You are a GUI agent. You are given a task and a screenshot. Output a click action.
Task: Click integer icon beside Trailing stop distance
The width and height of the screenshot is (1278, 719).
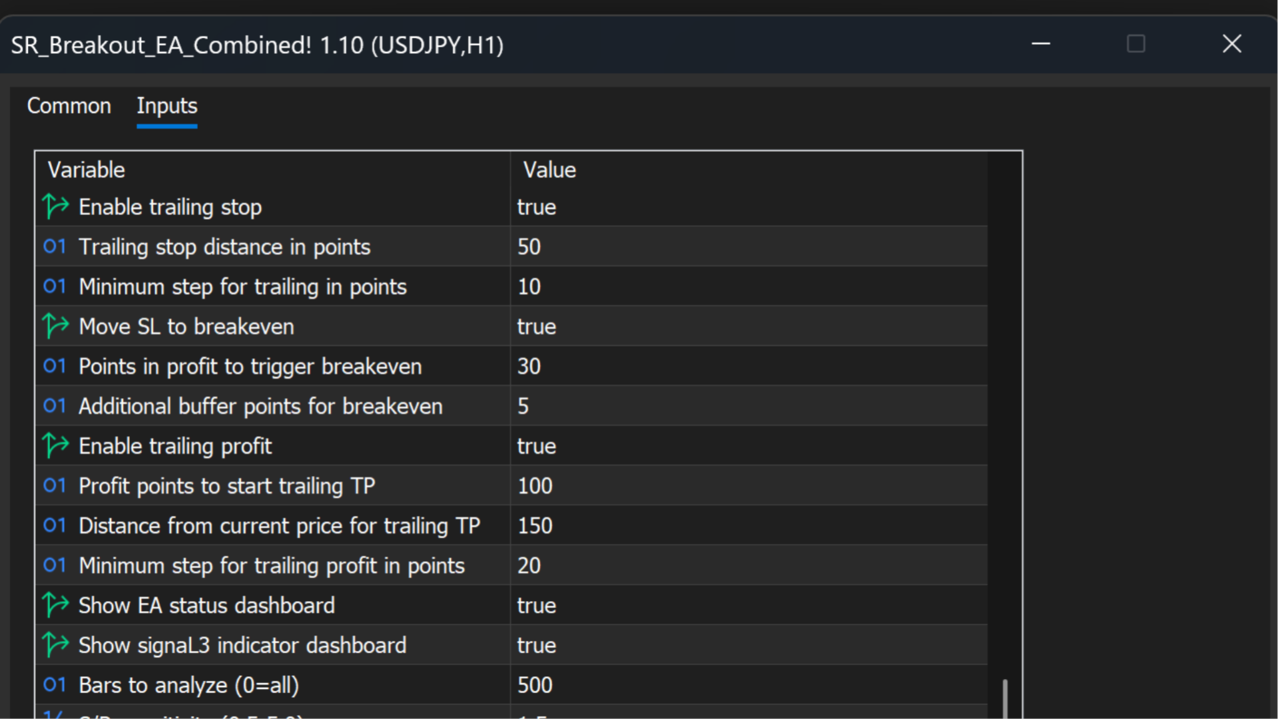pos(55,247)
